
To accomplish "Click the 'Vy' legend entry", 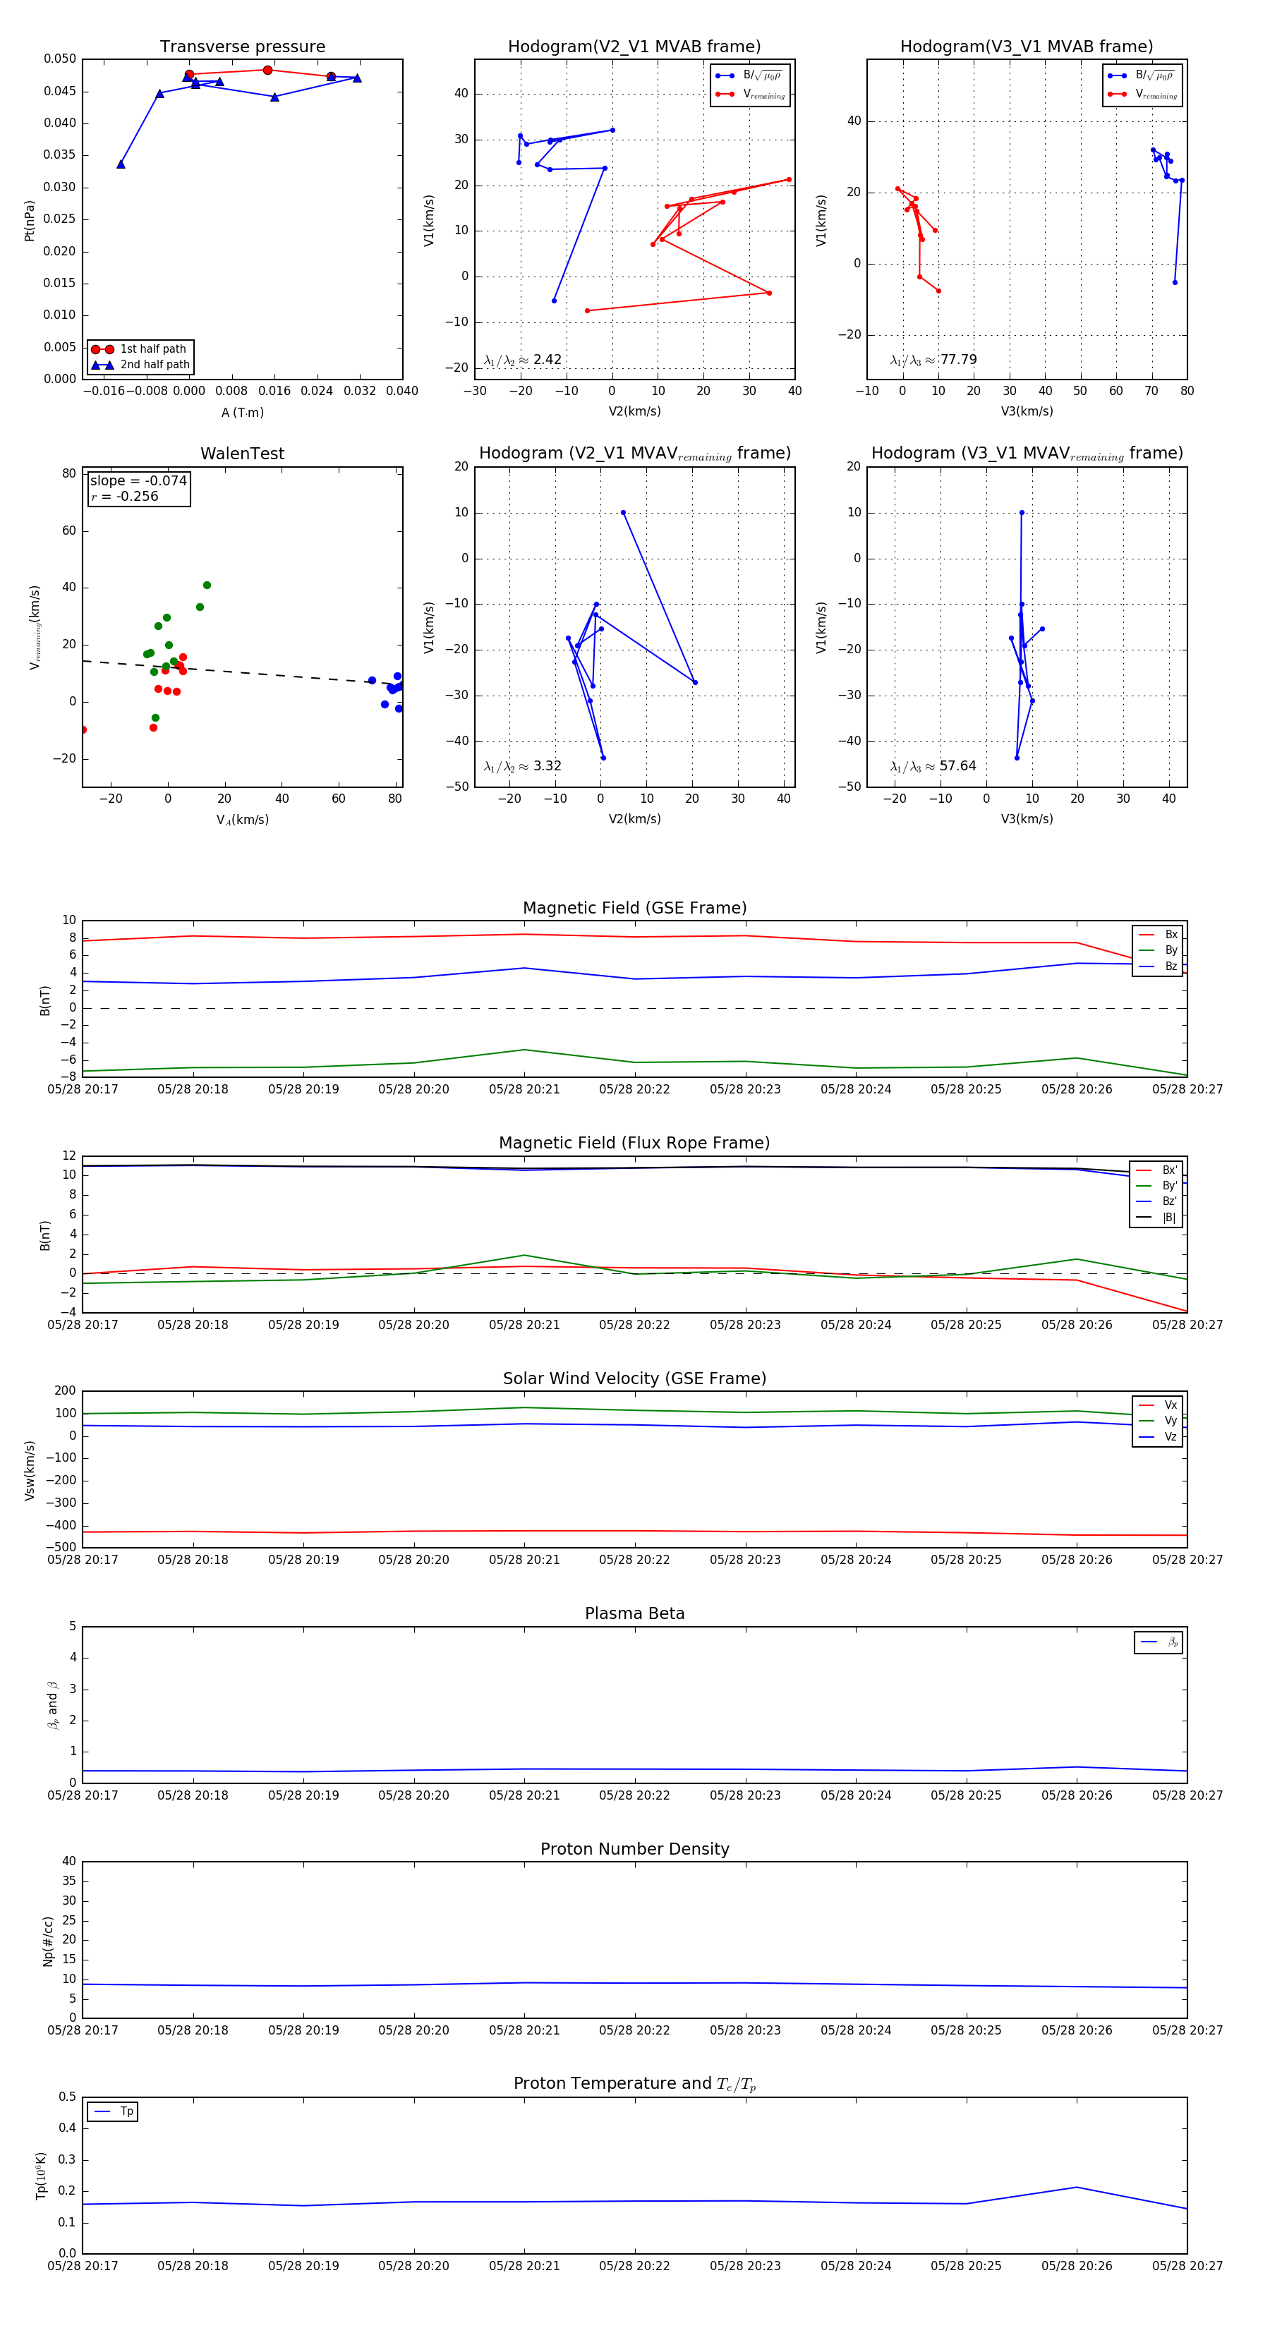I will [x=1159, y=1421].
